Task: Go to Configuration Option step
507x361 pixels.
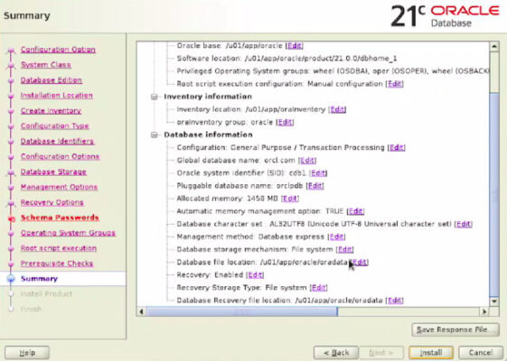Action: pyautogui.click(x=58, y=50)
